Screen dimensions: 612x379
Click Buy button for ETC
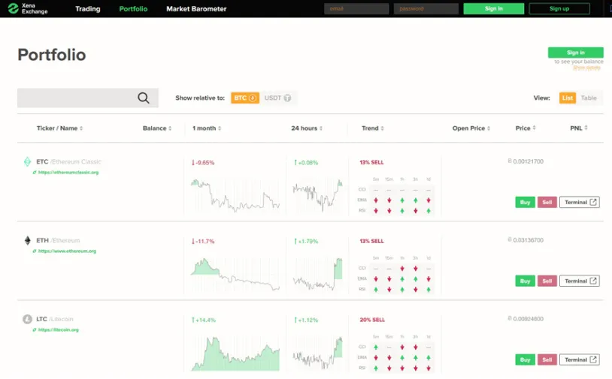(525, 202)
